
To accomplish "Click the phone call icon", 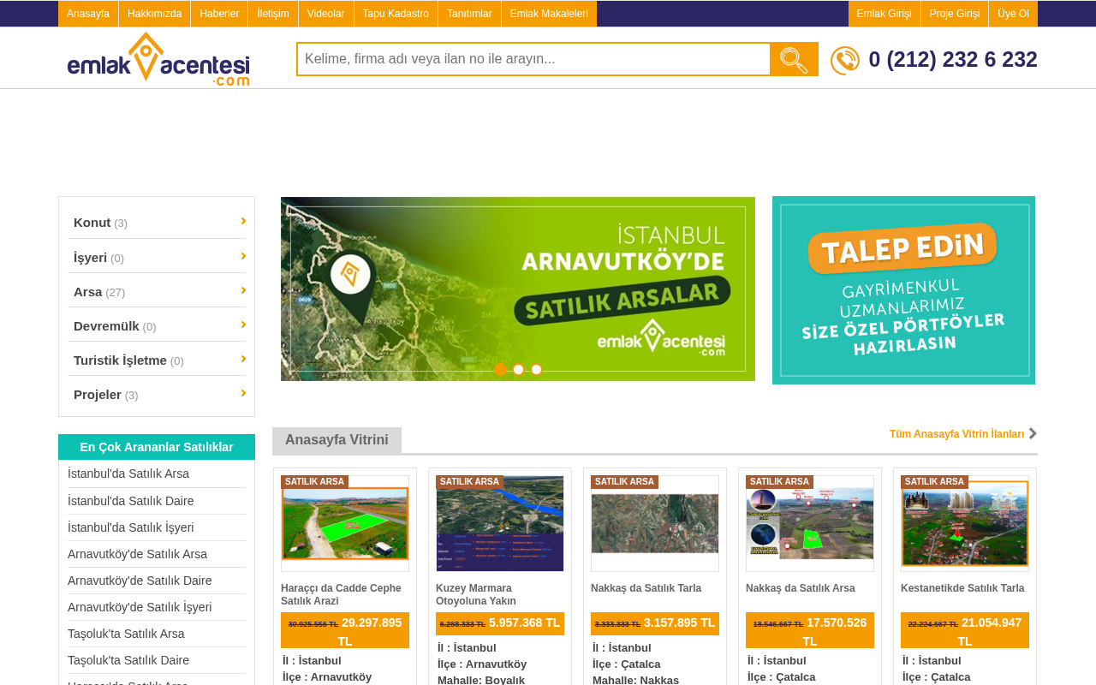I will tap(845, 60).
